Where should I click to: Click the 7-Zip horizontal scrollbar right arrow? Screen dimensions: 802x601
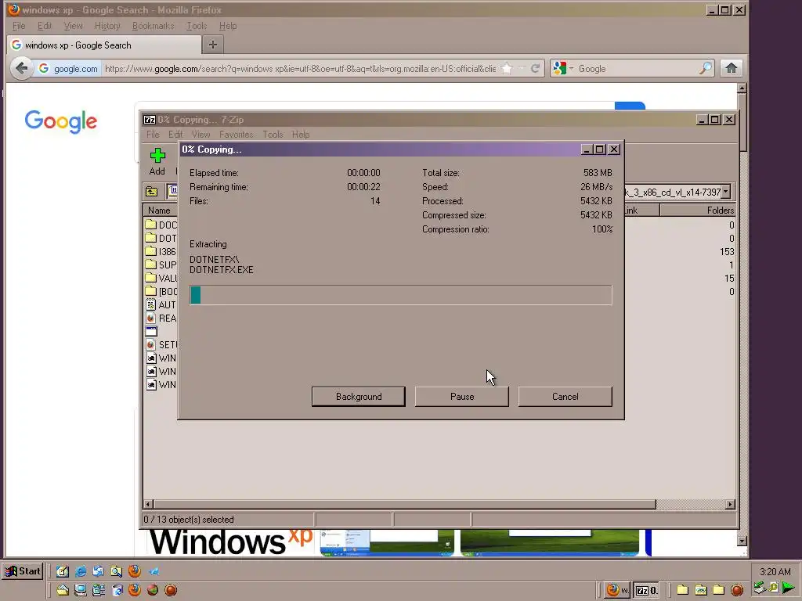tap(730, 505)
